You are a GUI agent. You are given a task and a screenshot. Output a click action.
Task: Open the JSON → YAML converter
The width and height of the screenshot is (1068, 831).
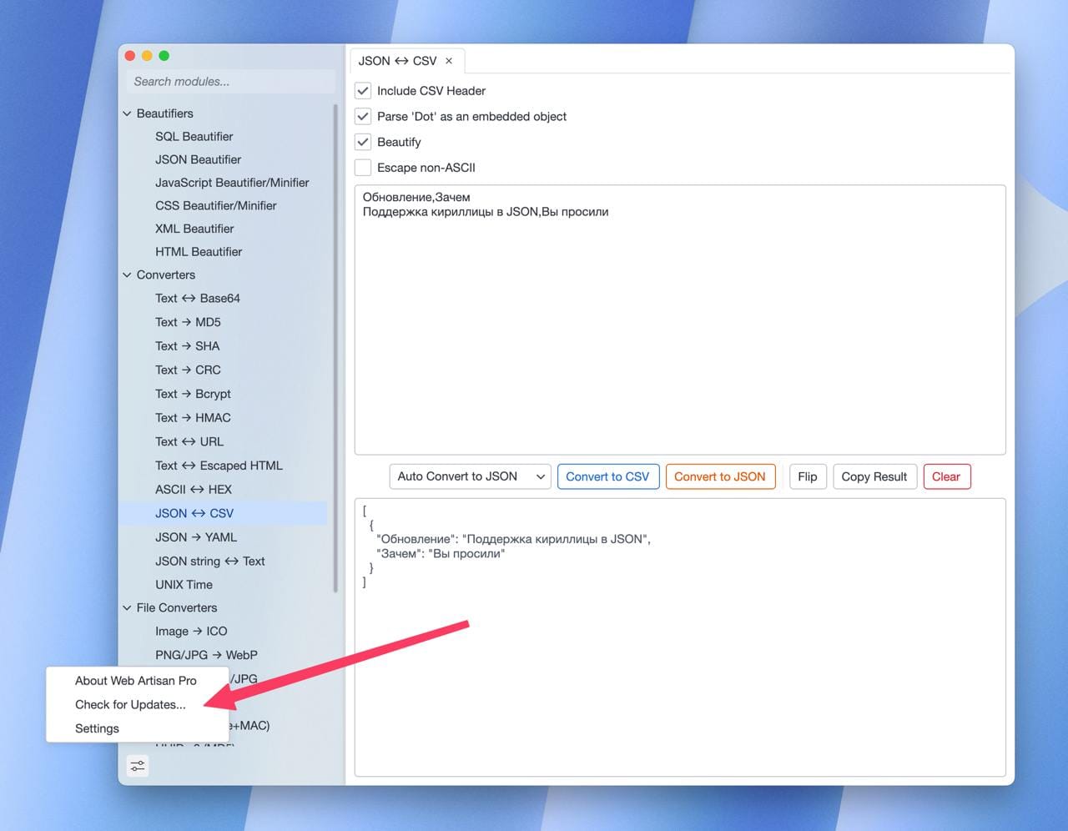coord(196,537)
